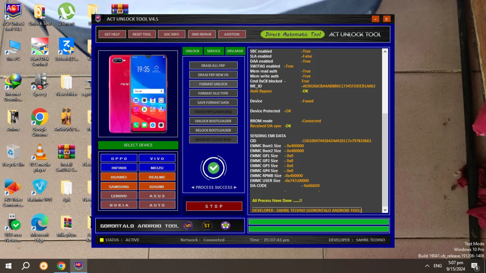This screenshot has height=273, width=486.
Task: Click the ST chip logo icon
Action: pyautogui.click(x=207, y=226)
